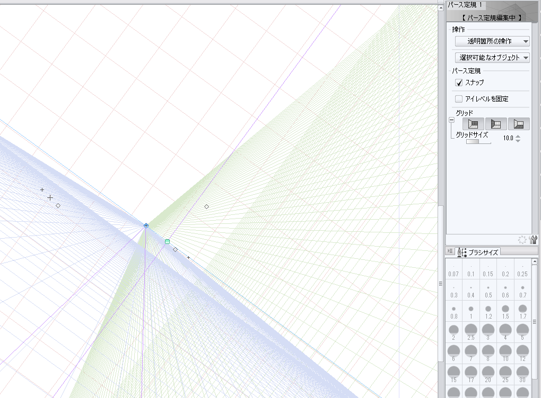Enable the XZ plane grid icon
The width and height of the screenshot is (541, 398).
519,124
